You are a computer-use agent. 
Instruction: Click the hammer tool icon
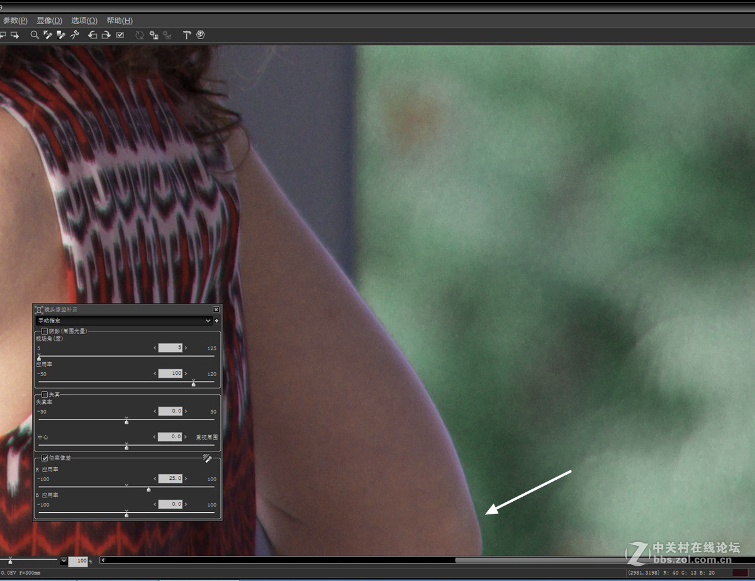tap(187, 35)
